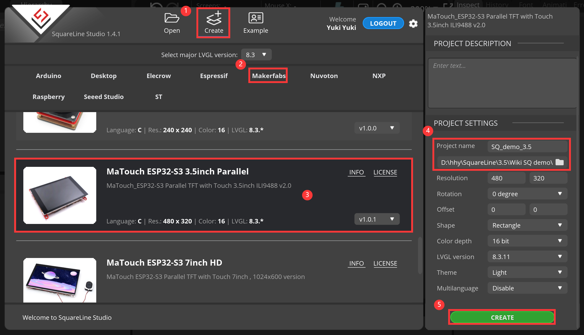Select the Espressif vendor category
The image size is (584, 335).
[x=214, y=76]
